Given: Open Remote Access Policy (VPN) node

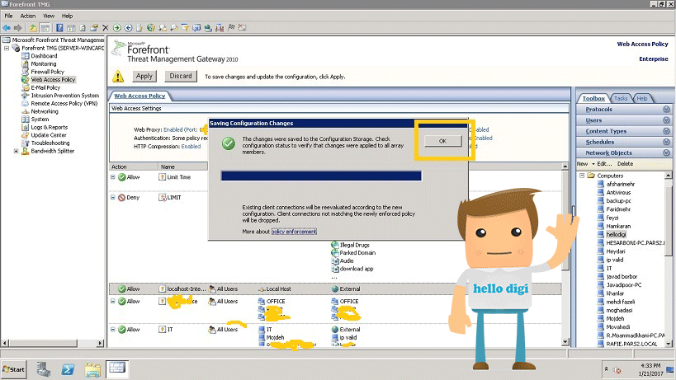Looking at the screenshot, I should tap(64, 103).
